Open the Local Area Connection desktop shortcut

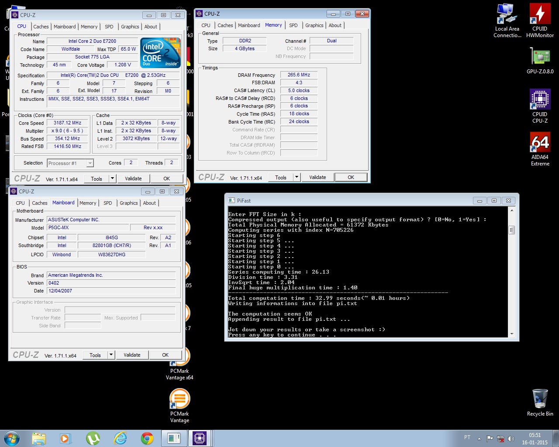click(507, 21)
